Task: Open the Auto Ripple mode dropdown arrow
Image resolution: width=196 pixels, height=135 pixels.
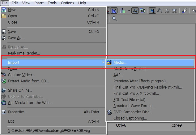Action: point(129,11)
